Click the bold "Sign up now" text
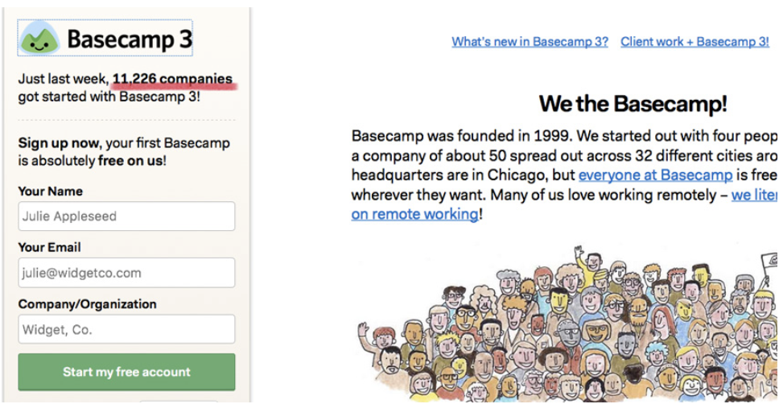 pos(59,143)
